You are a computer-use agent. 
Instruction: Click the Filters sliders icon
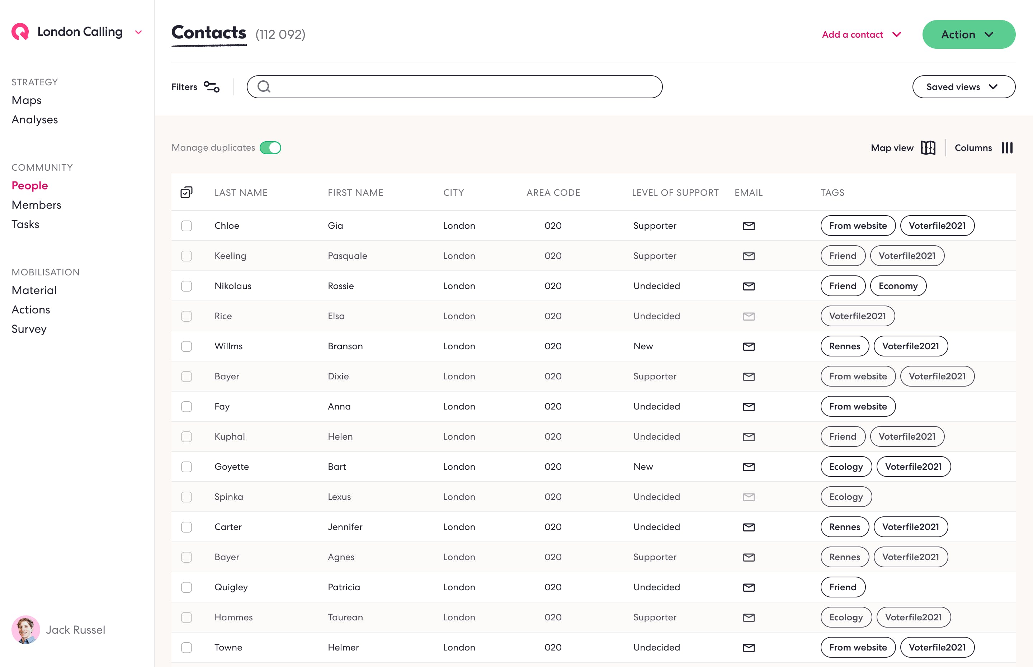(212, 87)
